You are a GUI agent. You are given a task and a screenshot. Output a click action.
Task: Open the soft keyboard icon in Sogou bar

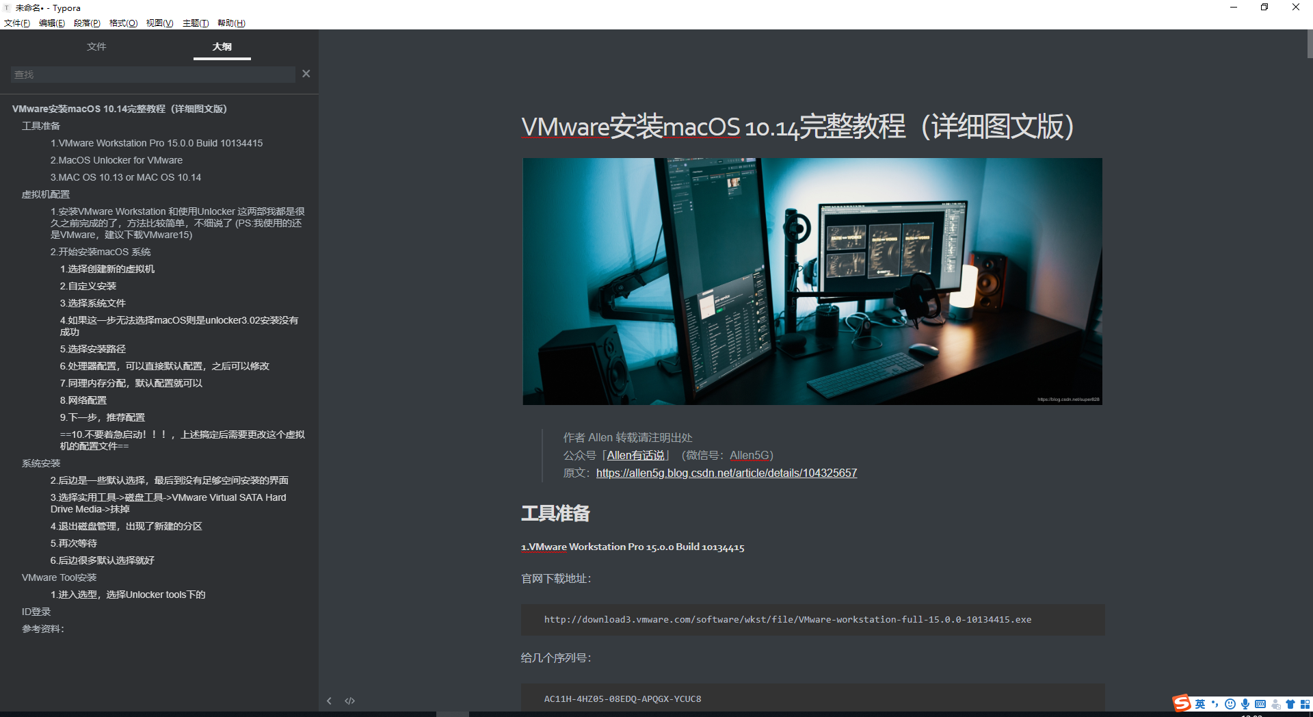[1260, 704]
